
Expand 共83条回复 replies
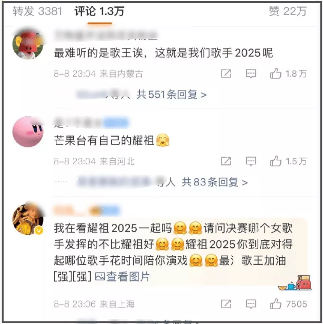coord(215,182)
